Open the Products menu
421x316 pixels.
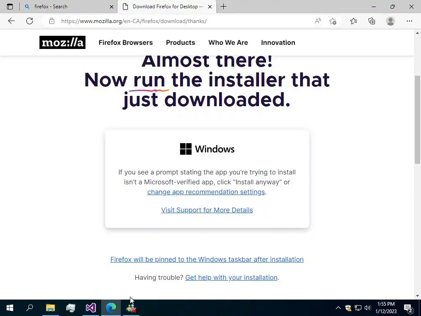pos(180,42)
